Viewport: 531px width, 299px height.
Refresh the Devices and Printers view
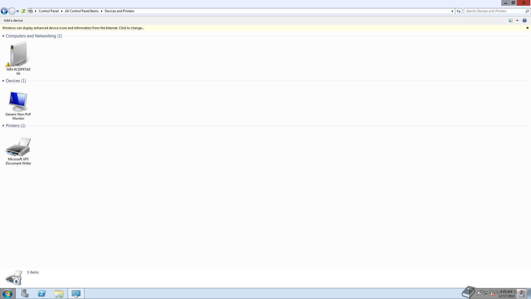pyautogui.click(x=459, y=11)
